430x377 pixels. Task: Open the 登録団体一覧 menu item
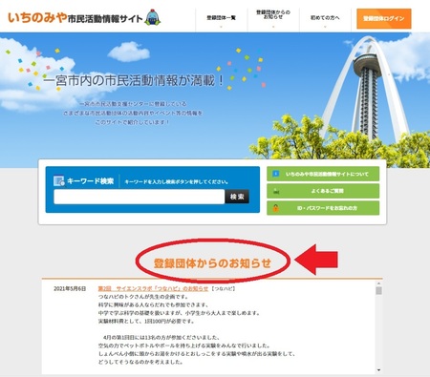222,18
